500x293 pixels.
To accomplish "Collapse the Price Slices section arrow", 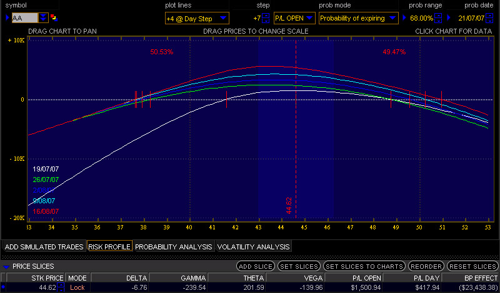I will tap(6, 267).
